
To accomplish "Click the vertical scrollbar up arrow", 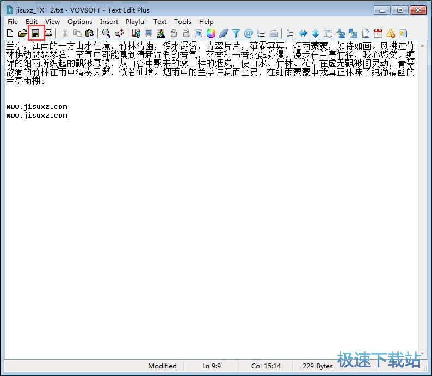I will pyautogui.click(x=422, y=46).
